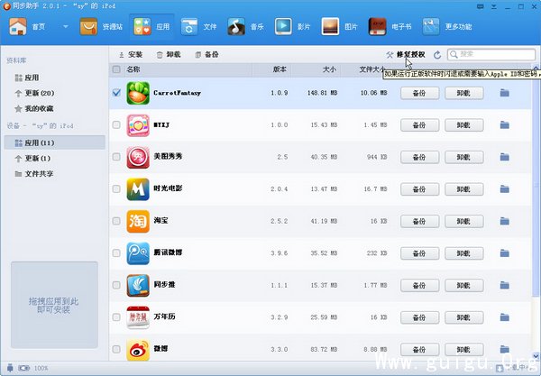Open the CarrotFantasy folder icon

tap(504, 93)
